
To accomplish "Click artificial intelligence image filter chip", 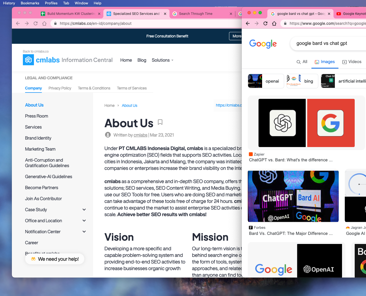I will tap(343, 81).
